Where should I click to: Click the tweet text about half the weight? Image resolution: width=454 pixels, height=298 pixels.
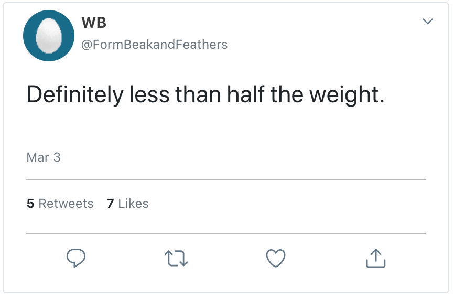click(206, 95)
